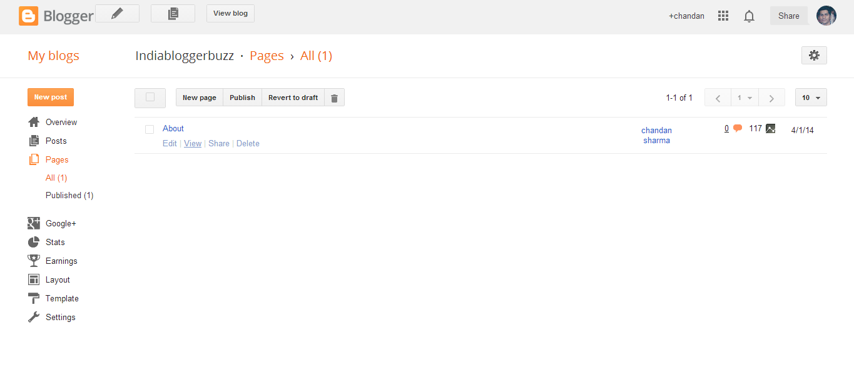854x387 pixels.
Task: Click the 4/1/14 date text
Action: pos(802,130)
